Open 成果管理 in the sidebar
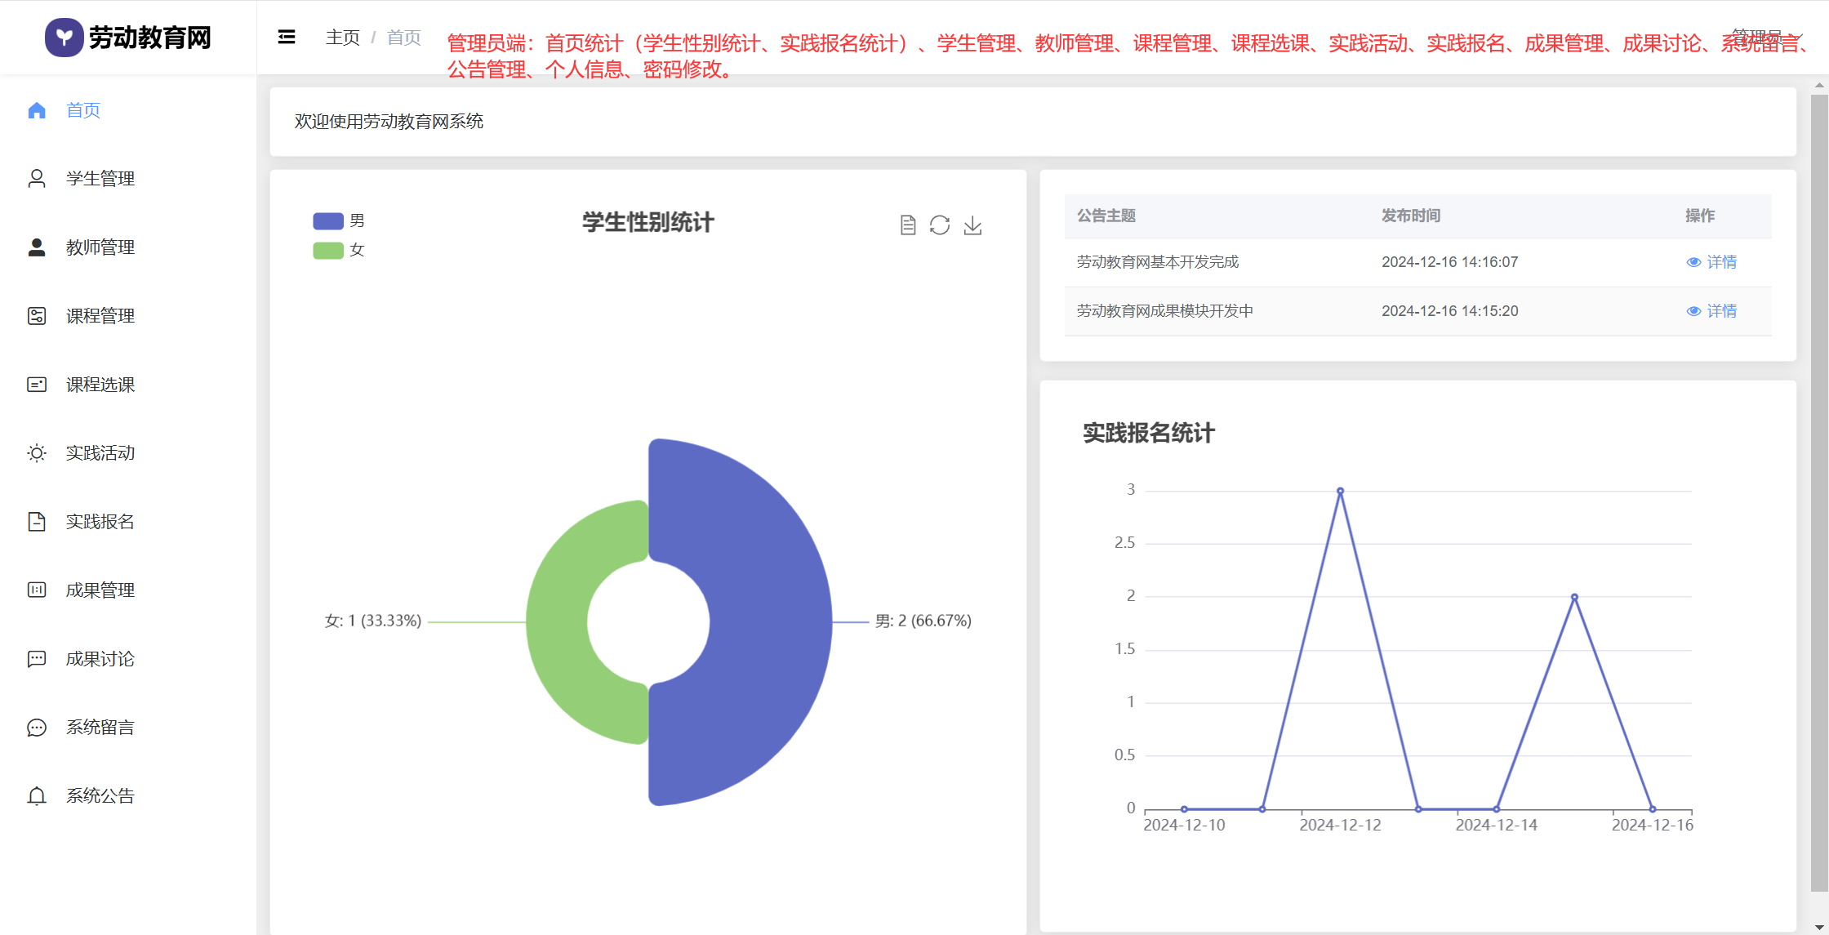The width and height of the screenshot is (1829, 935). [100, 590]
